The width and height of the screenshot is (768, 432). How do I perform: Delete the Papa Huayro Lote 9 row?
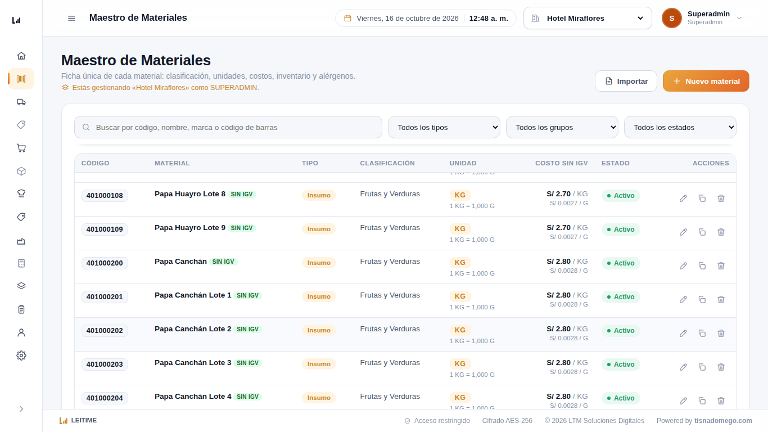pyautogui.click(x=721, y=232)
